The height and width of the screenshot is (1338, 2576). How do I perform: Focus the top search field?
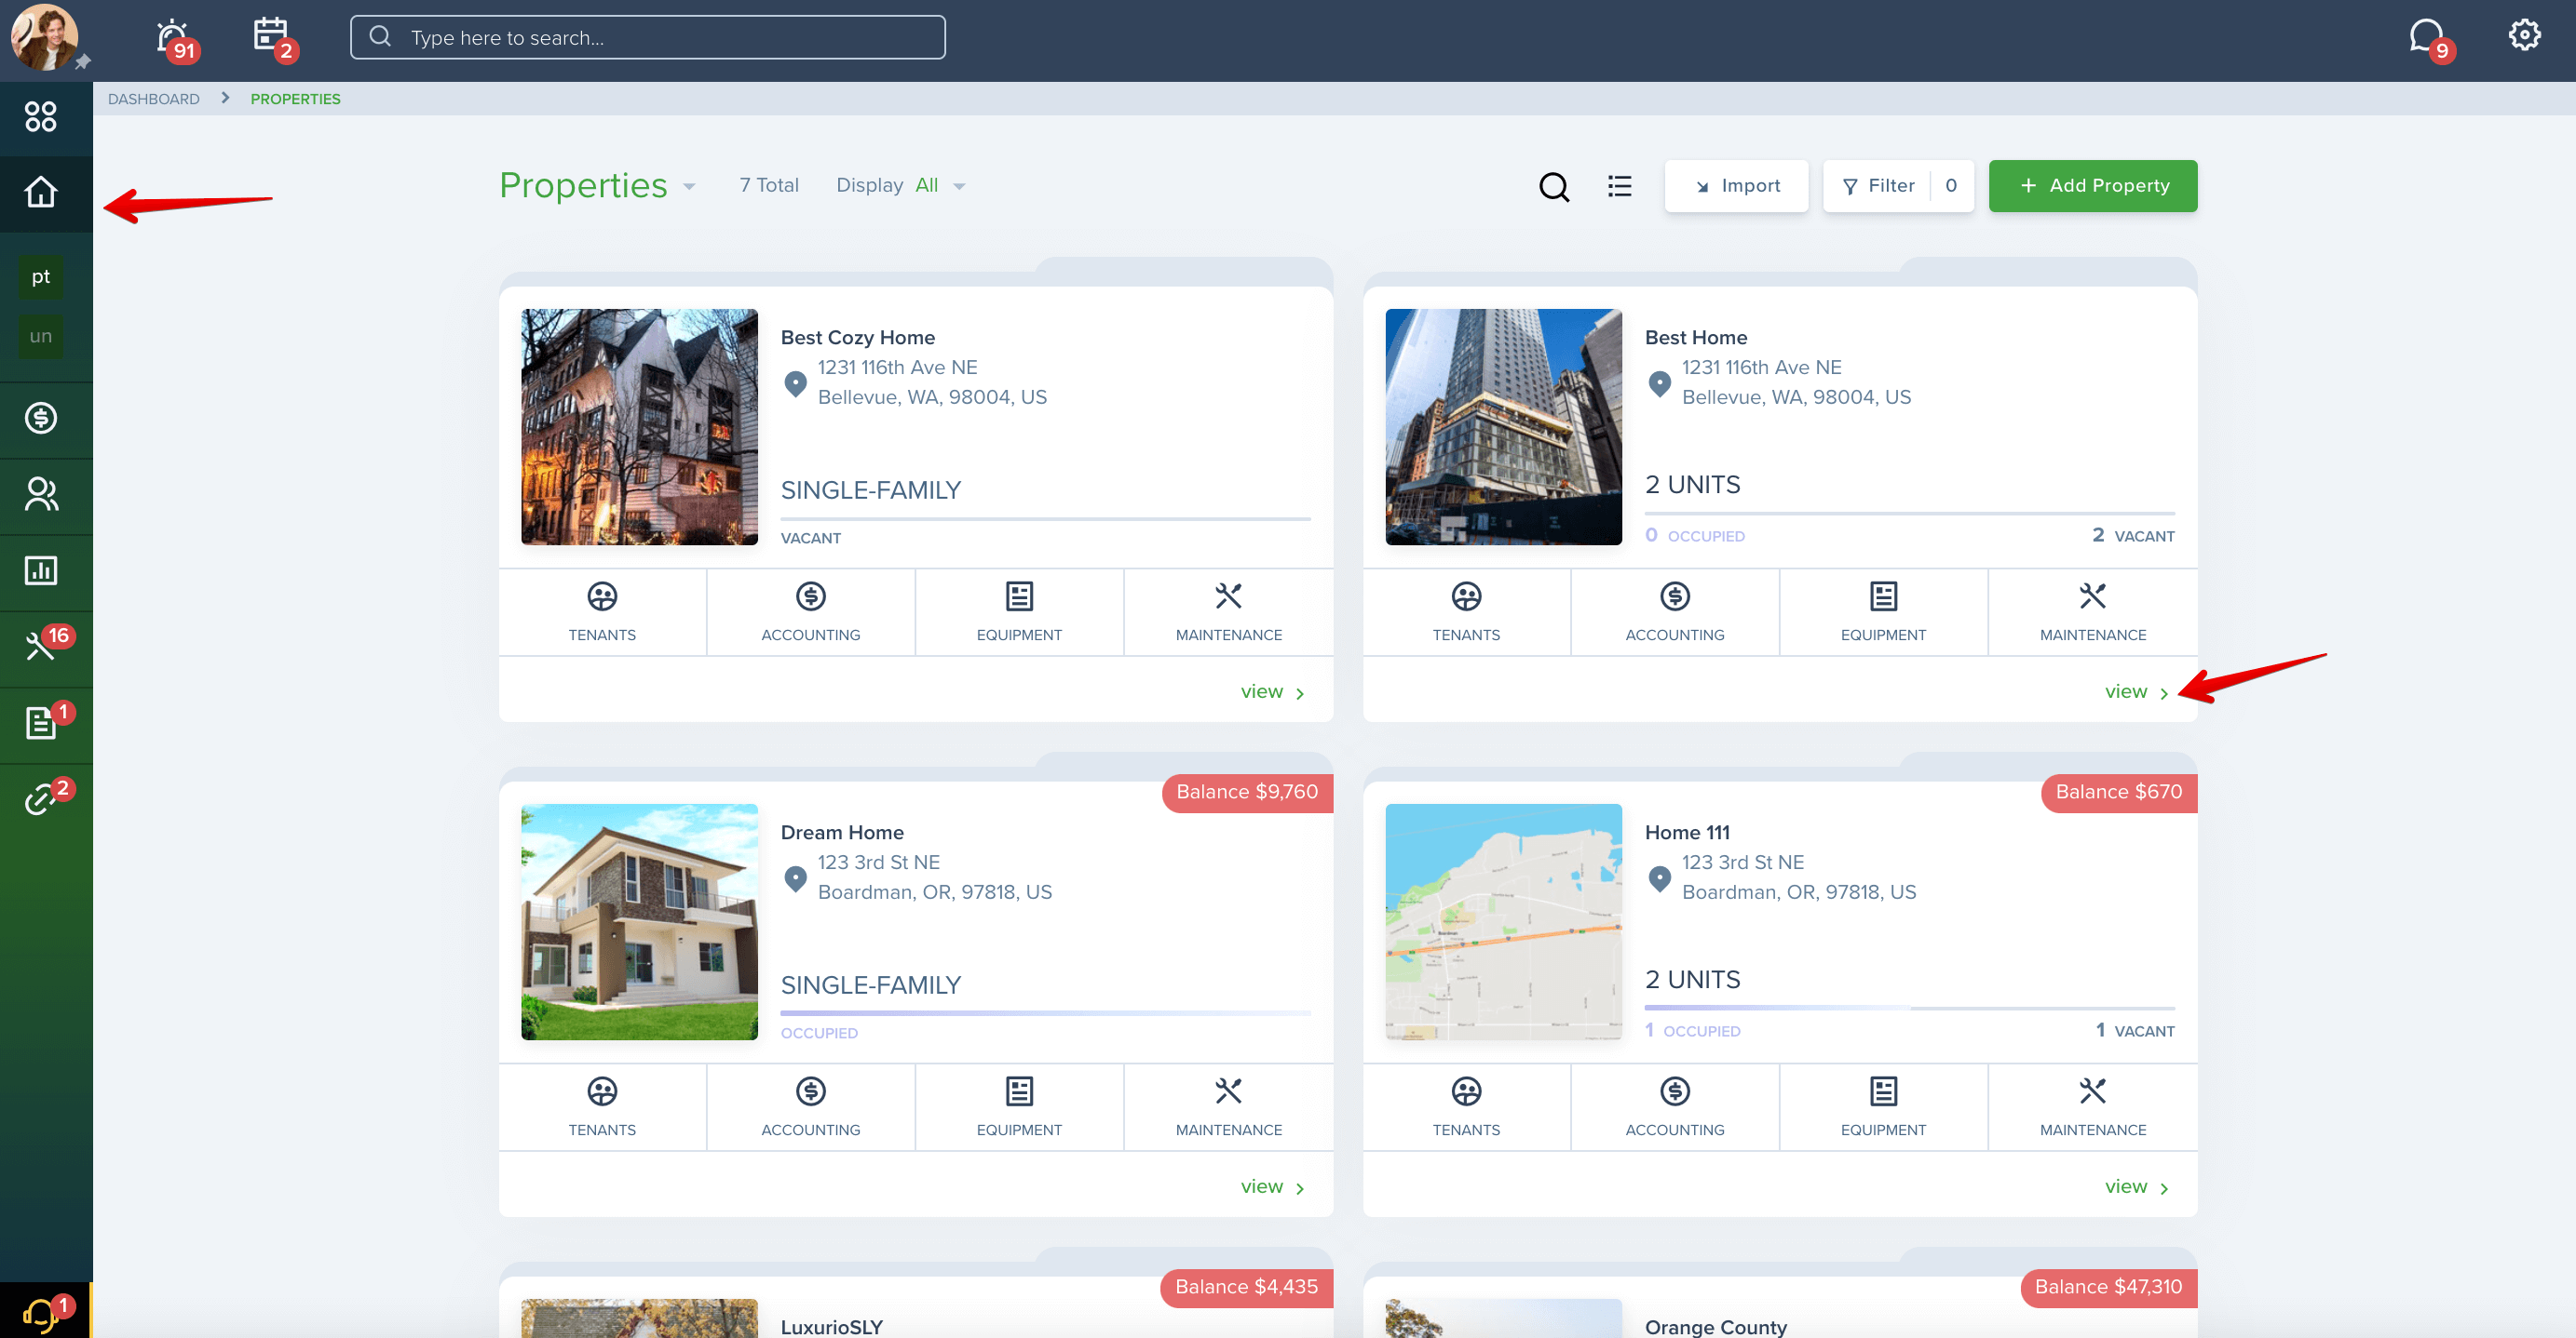(x=647, y=37)
